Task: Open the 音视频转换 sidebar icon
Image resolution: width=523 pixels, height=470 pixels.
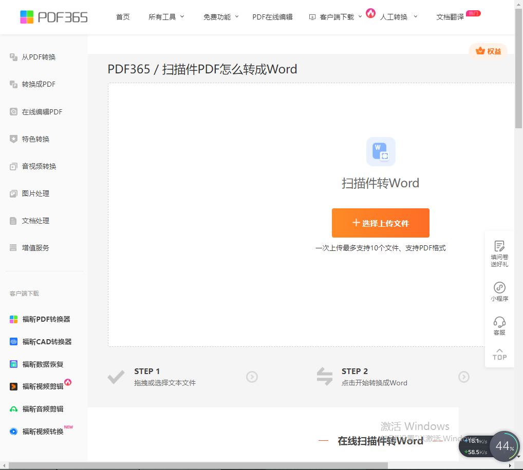Action: 13,166
